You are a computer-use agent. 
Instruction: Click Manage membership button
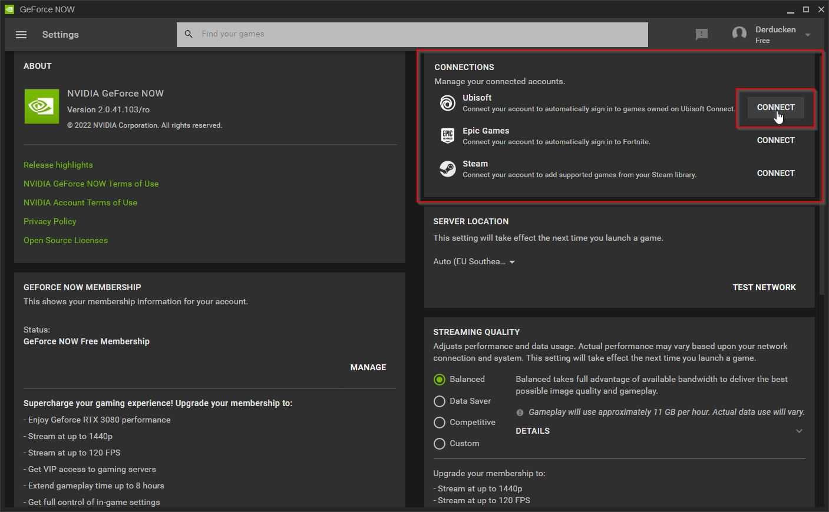368,368
